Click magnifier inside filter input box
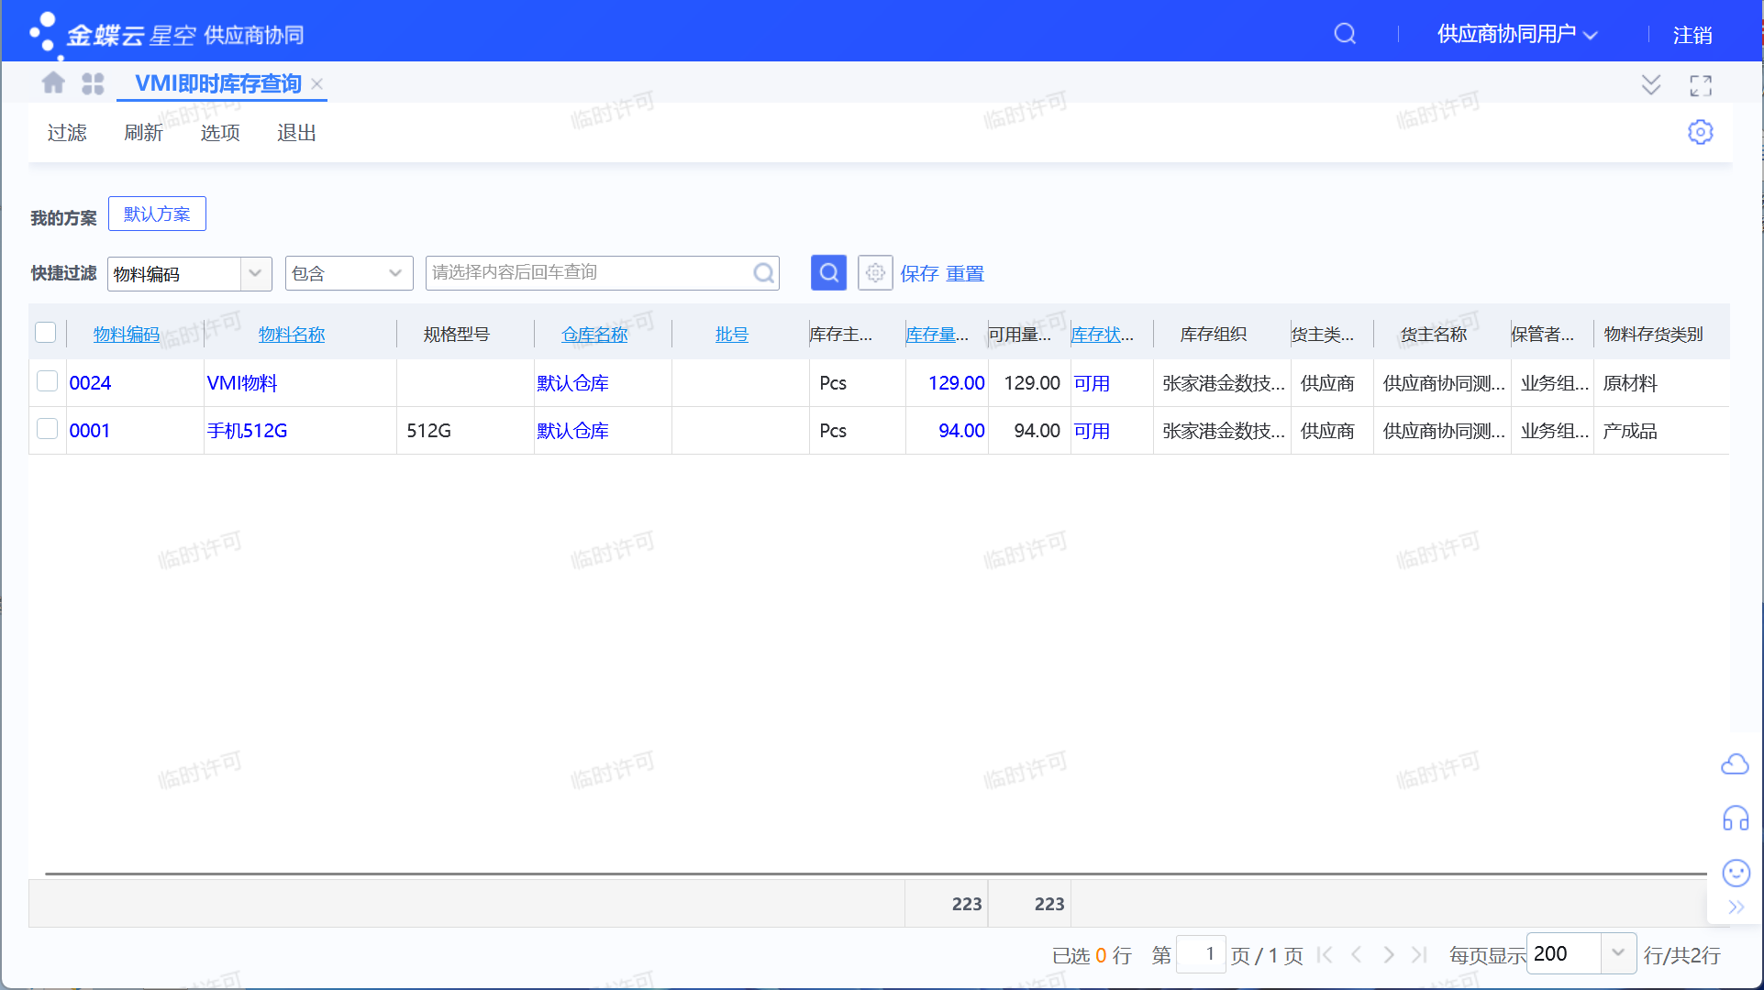 763,272
